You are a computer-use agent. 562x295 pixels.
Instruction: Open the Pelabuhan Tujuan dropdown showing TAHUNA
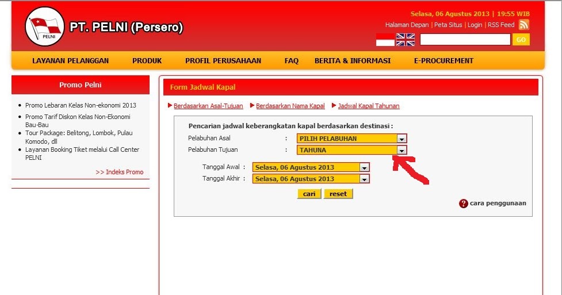coord(351,150)
